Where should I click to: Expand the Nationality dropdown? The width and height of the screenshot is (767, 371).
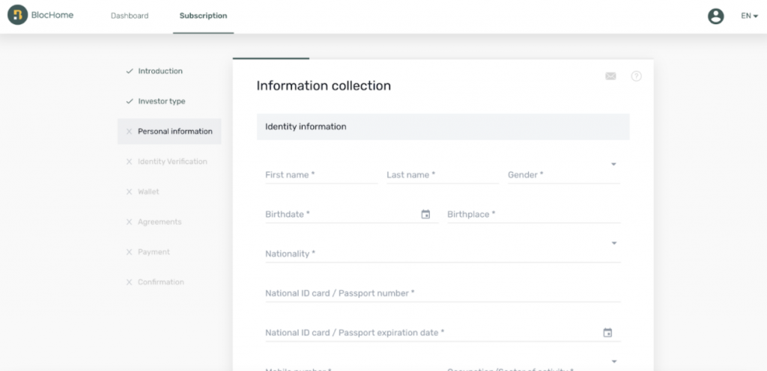(614, 243)
